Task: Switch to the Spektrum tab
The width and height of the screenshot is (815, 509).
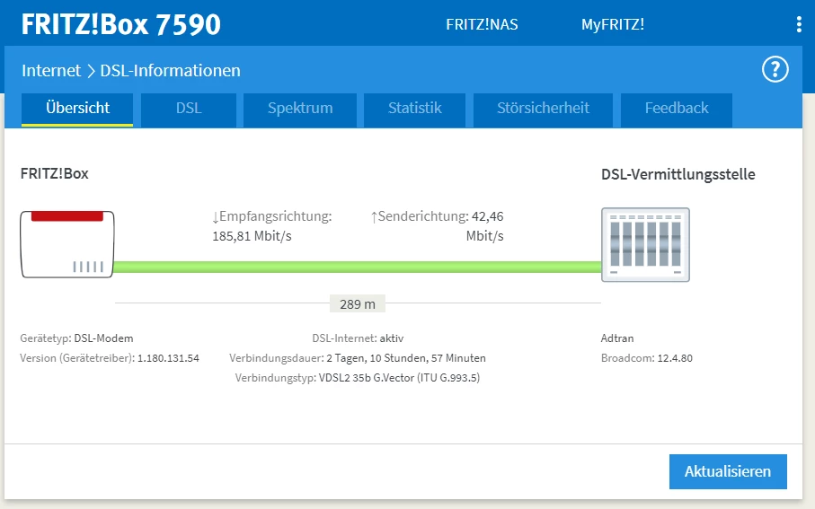Action: click(300, 110)
